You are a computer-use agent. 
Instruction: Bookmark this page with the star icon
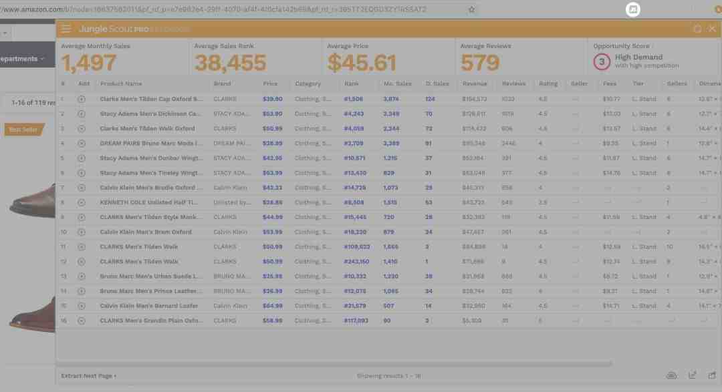471,9
